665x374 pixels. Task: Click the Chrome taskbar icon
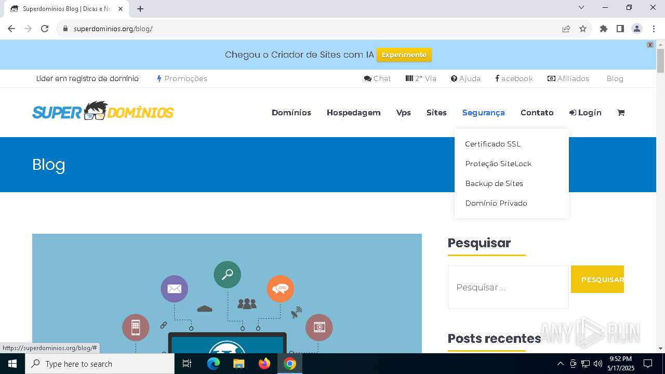pyautogui.click(x=290, y=364)
